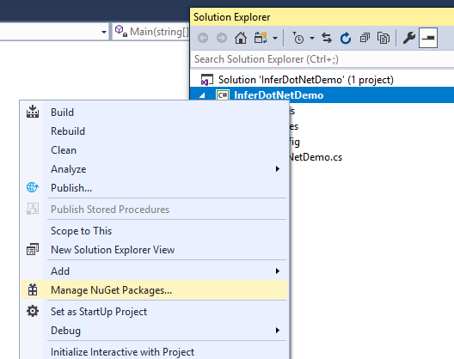The width and height of the screenshot is (454, 359).
Task: Open the Debug submenu
Action: tap(154, 331)
